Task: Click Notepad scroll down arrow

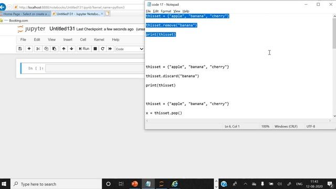Action: pos(334,116)
